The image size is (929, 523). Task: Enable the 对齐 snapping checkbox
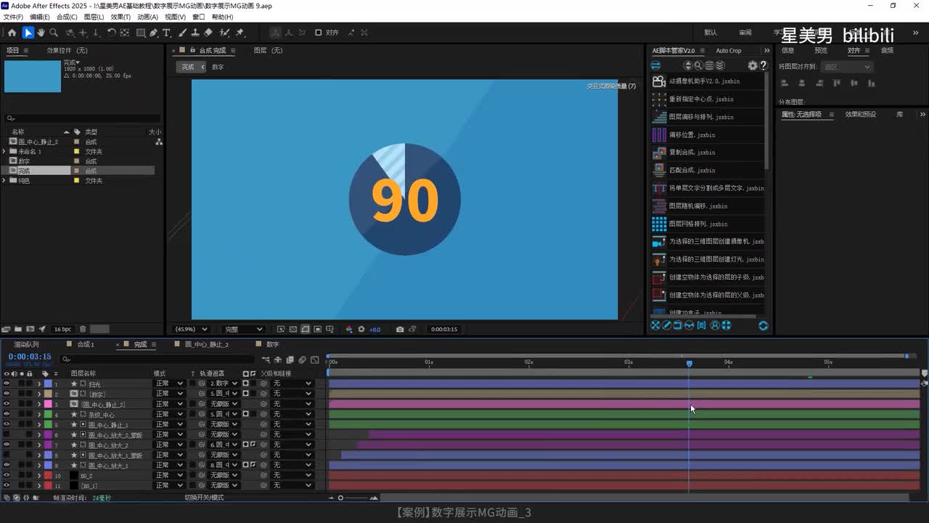[x=318, y=33]
